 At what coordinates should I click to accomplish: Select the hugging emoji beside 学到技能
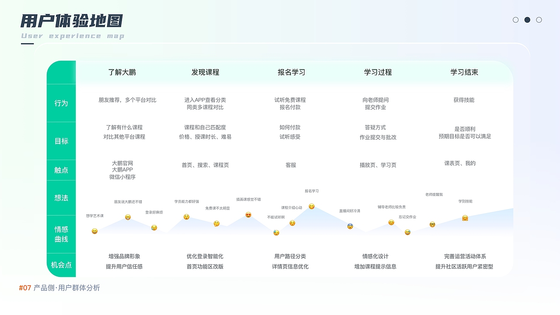tap(465, 218)
